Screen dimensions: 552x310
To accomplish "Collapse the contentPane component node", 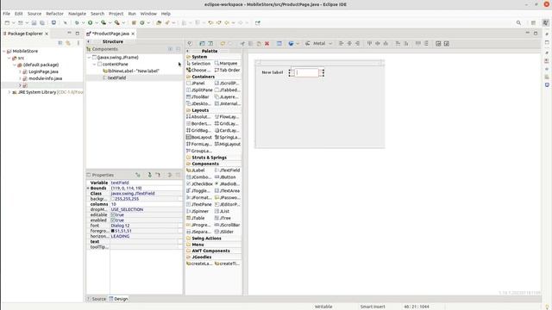I will coord(94,65).
